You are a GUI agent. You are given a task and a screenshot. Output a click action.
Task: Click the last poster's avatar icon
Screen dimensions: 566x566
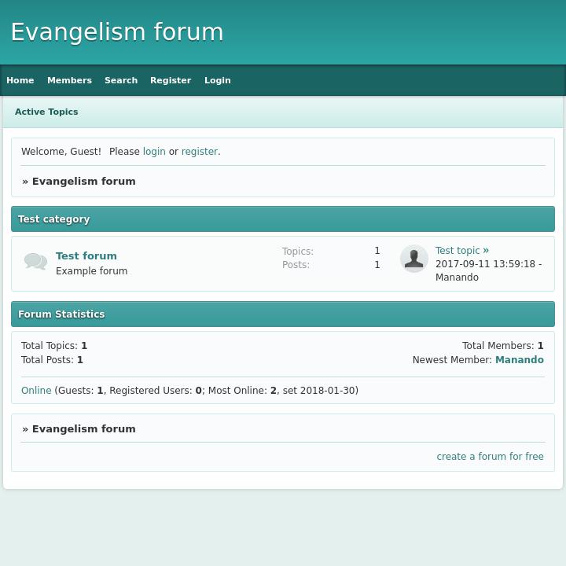point(413,259)
